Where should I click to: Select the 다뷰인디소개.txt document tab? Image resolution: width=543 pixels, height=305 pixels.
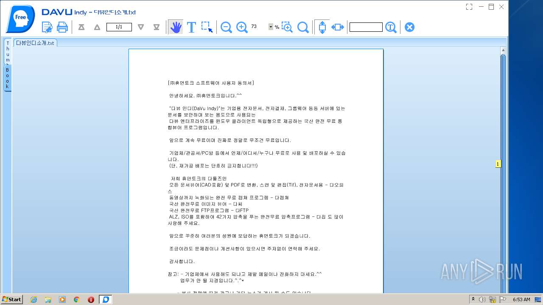(35, 43)
